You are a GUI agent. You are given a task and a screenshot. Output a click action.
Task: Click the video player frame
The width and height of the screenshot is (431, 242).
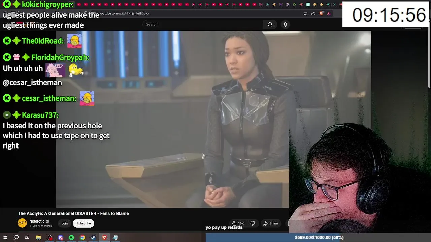click(213, 119)
